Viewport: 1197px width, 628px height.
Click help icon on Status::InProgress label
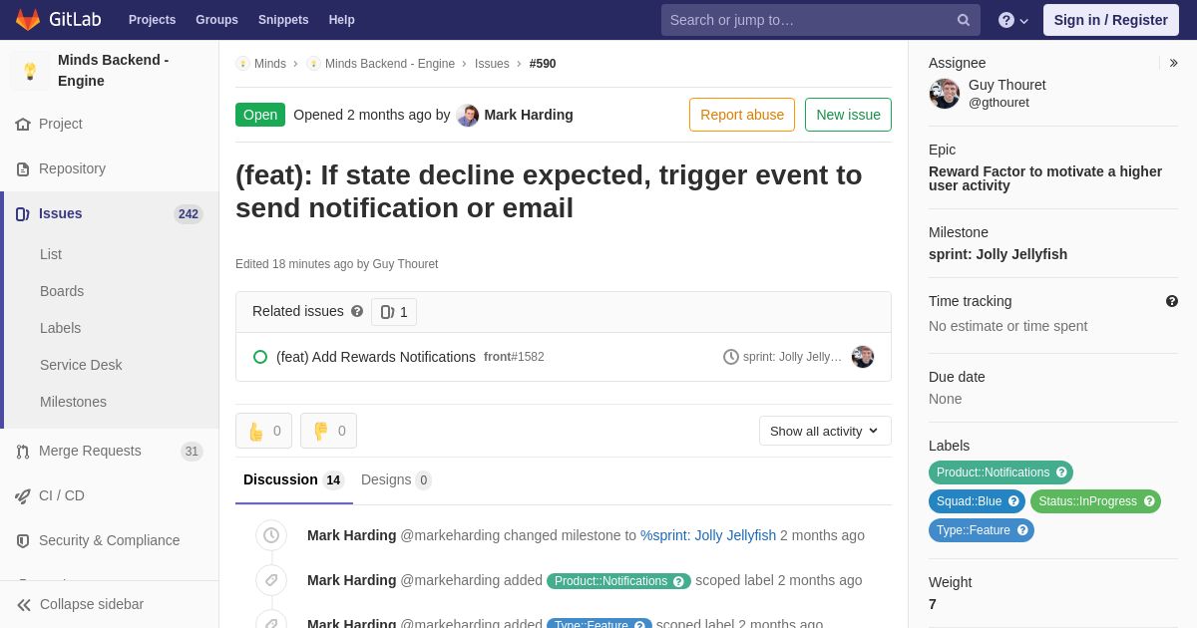pos(1149,501)
